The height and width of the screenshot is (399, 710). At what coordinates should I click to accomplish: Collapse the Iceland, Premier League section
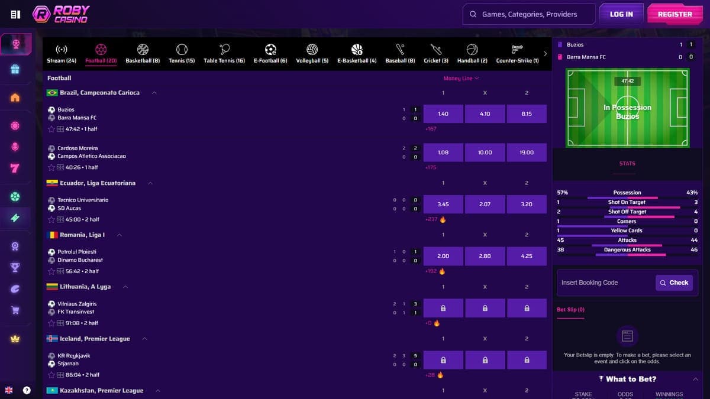point(144,339)
